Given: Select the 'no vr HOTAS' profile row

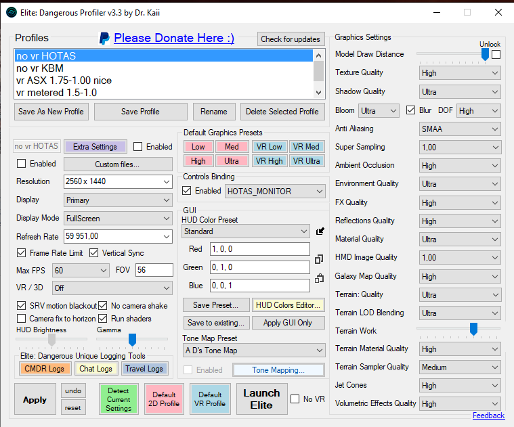Looking at the screenshot, I should [164, 56].
